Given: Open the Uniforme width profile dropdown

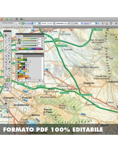Looking at the screenshot, I should click(x=54, y=23).
